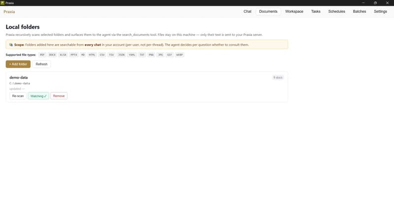
Task: Open the Schedules tab
Action: point(336,11)
